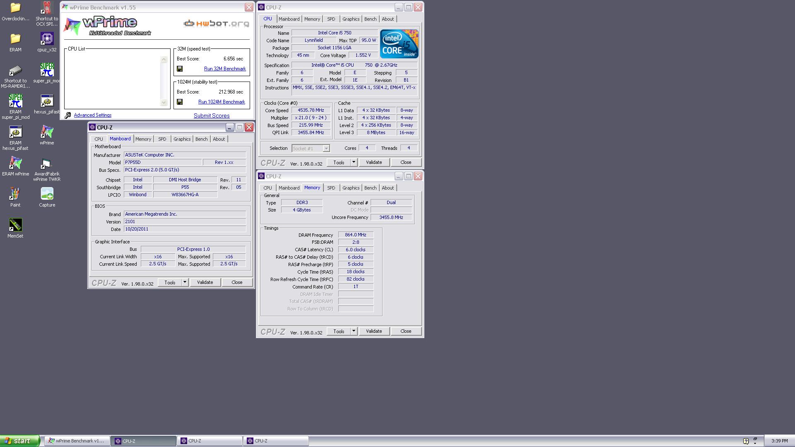Image resolution: width=795 pixels, height=447 pixels.
Task: Switch to Mainboard tab in top CPU-Z window
Action: pos(289,19)
